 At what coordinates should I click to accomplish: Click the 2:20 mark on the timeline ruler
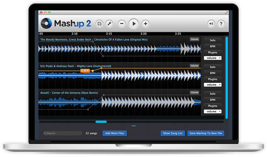pyautogui.click(x=144, y=34)
